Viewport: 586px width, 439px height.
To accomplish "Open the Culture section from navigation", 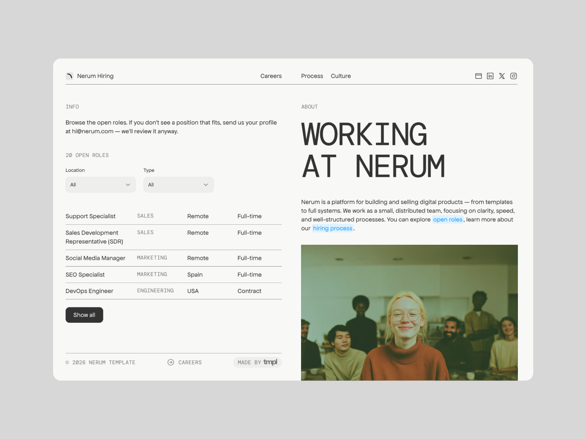I will pyautogui.click(x=341, y=76).
